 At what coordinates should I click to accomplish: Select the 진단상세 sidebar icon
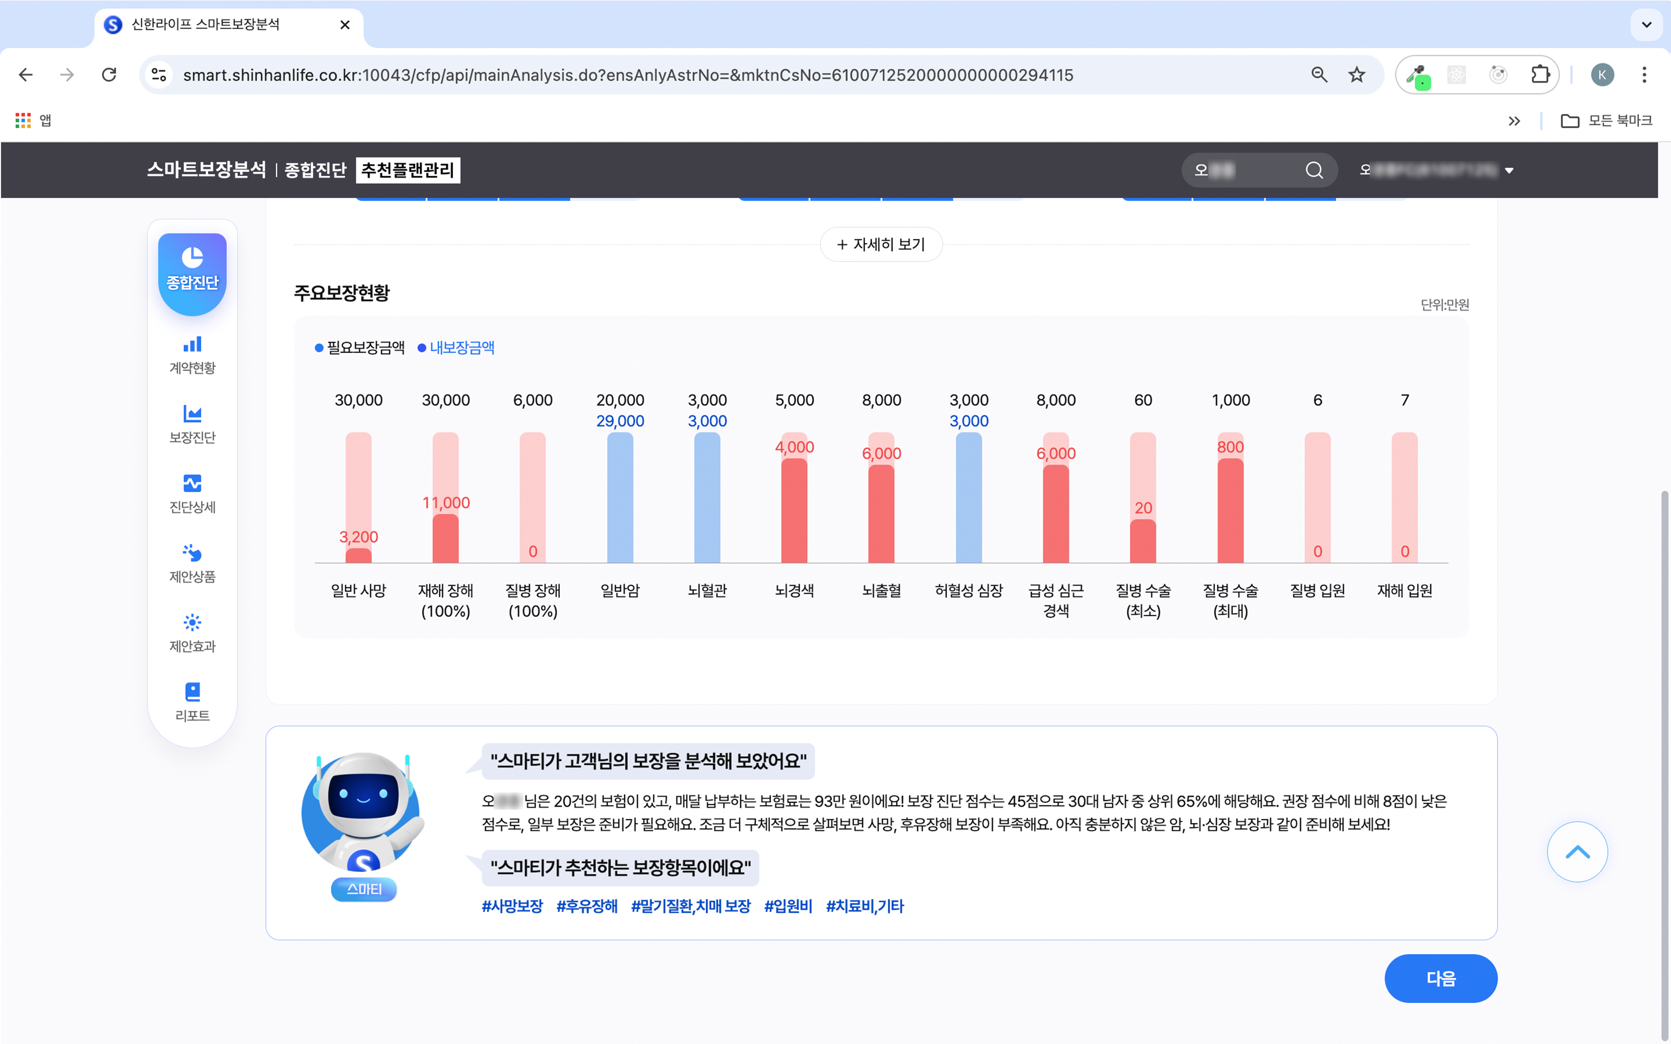(192, 483)
